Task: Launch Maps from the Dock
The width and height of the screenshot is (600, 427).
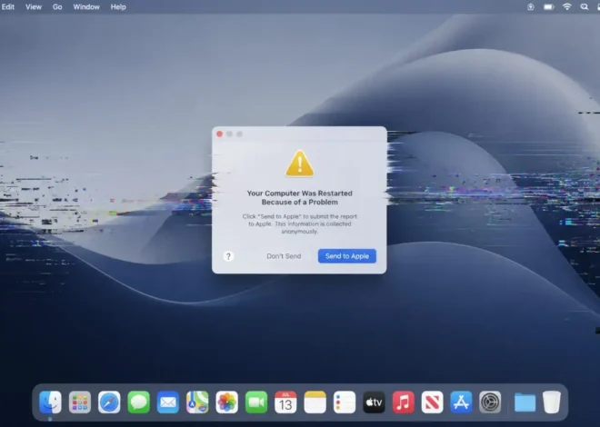Action: click(197, 402)
